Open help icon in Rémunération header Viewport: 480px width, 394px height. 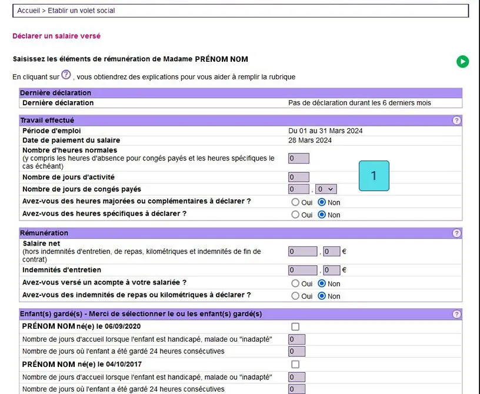(456, 233)
